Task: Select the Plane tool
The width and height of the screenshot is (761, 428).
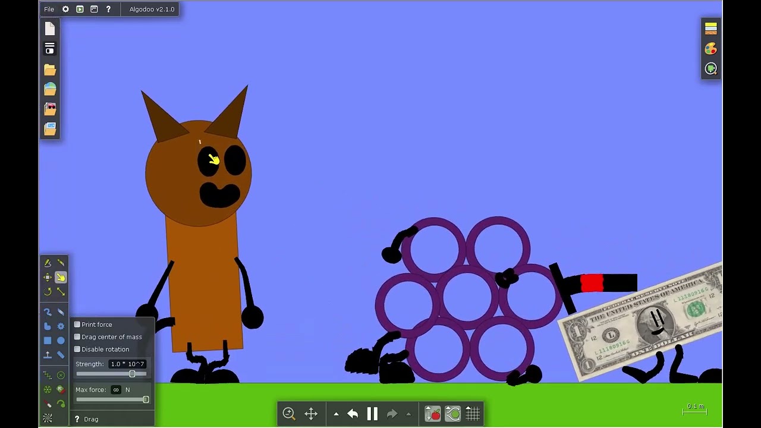Action: (x=48, y=355)
